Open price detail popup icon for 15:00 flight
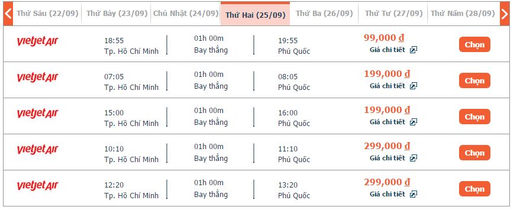Viewport: 520px width, 213px height. 413,122
